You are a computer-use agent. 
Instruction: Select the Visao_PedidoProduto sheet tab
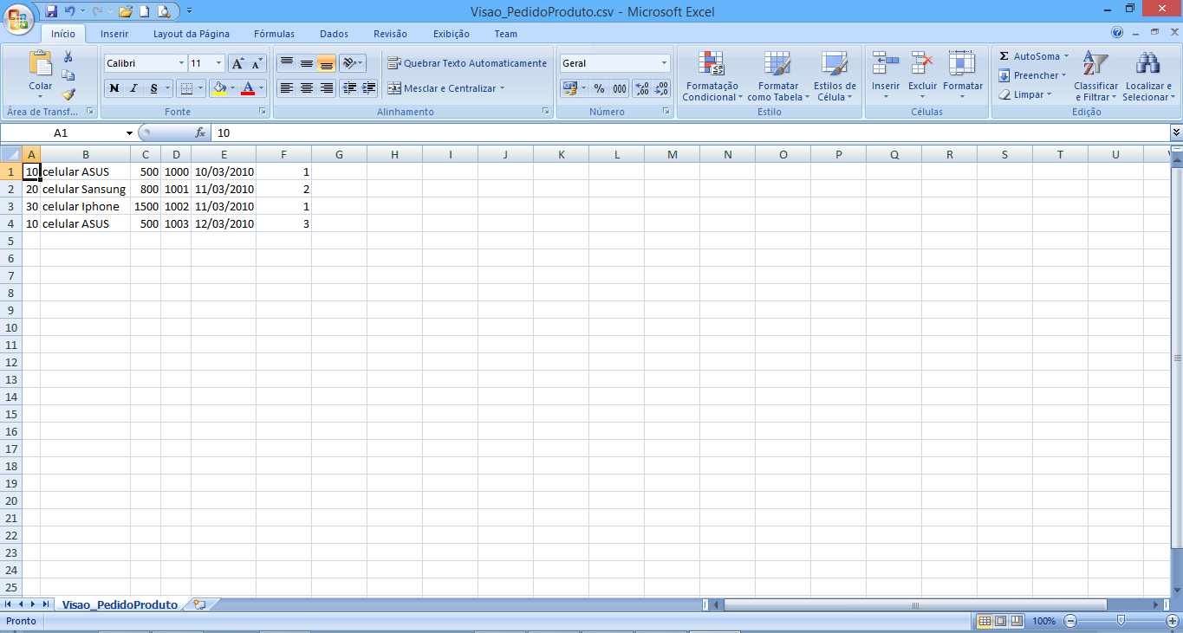pyautogui.click(x=120, y=604)
